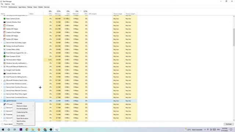Screen dimensions: 235x132
Task: Switch to the Performance tab
Action: pyautogui.click(x=13, y=7)
